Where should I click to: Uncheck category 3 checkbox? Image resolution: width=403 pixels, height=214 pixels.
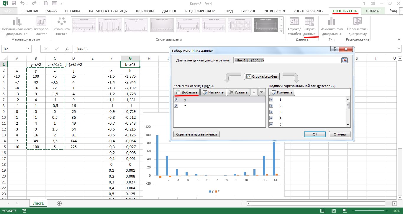(x=272, y=112)
